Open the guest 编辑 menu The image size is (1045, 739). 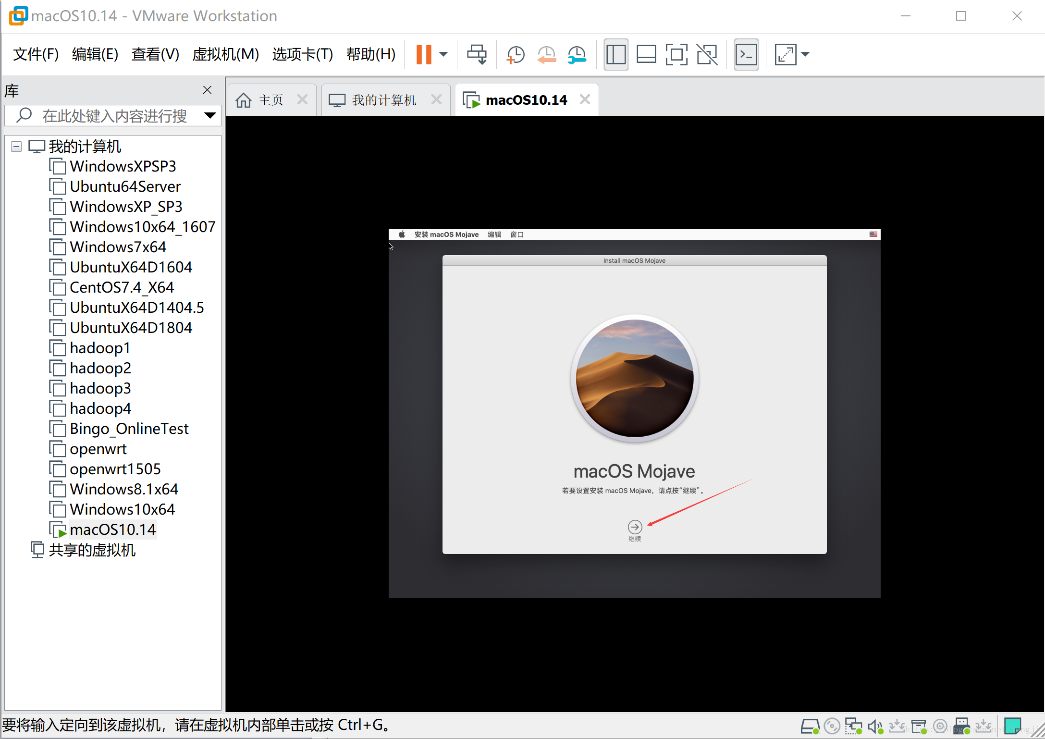click(x=494, y=234)
